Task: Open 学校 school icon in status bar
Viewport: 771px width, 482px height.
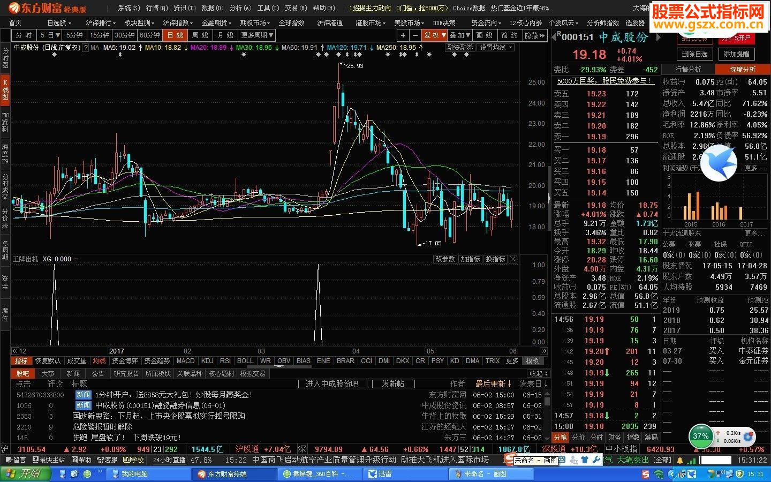Action: click(x=134, y=460)
